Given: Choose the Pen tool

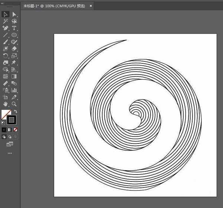Looking at the screenshot, I should click(6, 28).
